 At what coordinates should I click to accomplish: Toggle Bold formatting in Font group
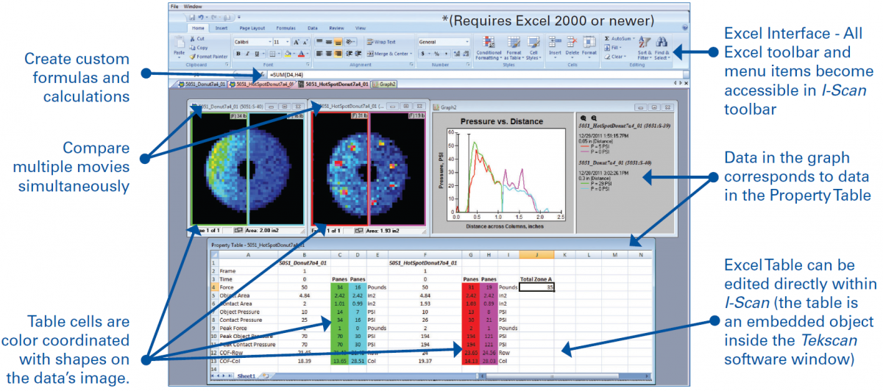pos(238,54)
